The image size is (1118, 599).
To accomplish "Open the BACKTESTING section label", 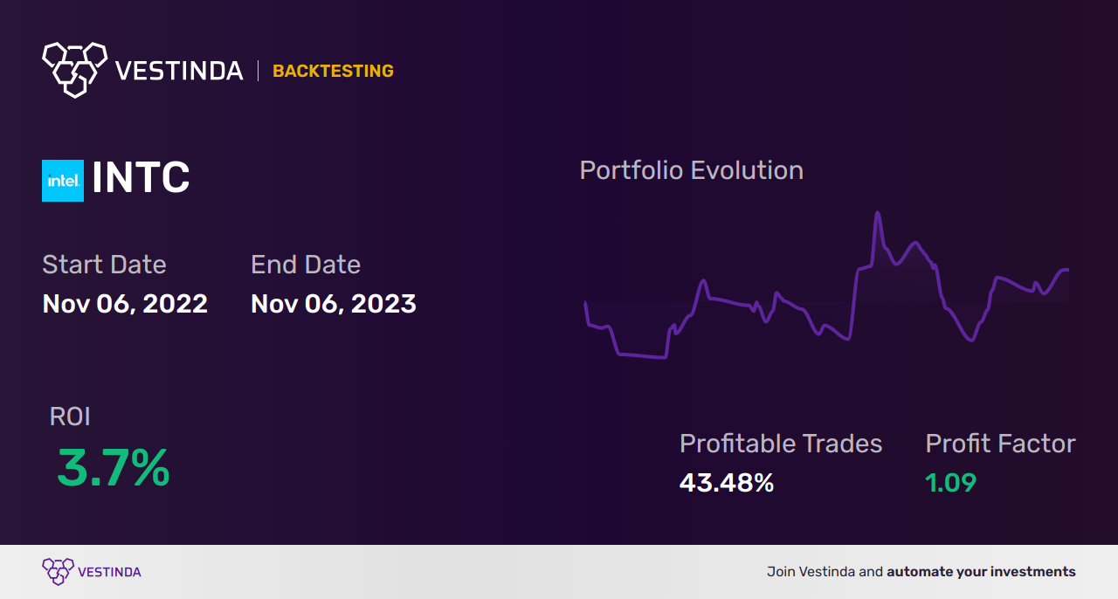I will point(333,72).
